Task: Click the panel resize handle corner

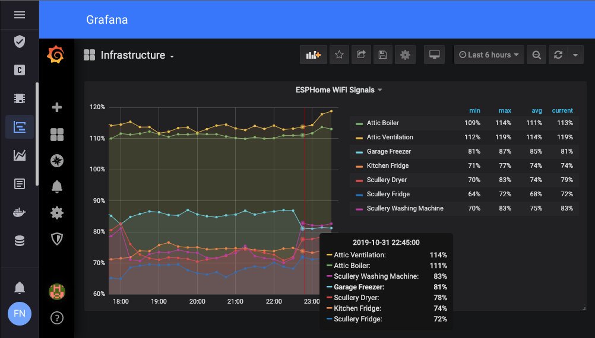Action: (584, 308)
